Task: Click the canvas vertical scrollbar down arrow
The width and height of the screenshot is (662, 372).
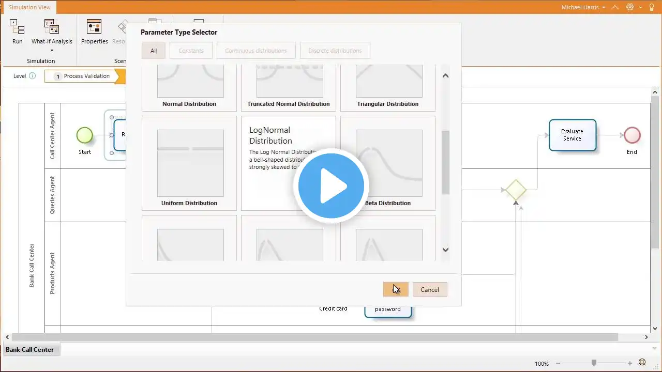Action: (655, 329)
